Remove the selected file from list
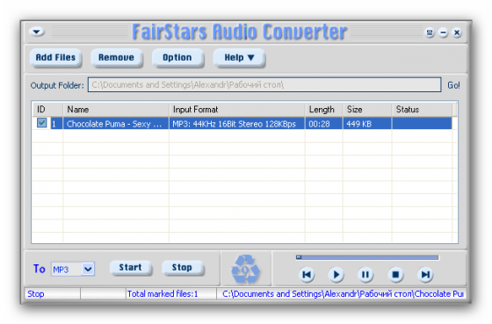The image size is (492, 324). [116, 58]
